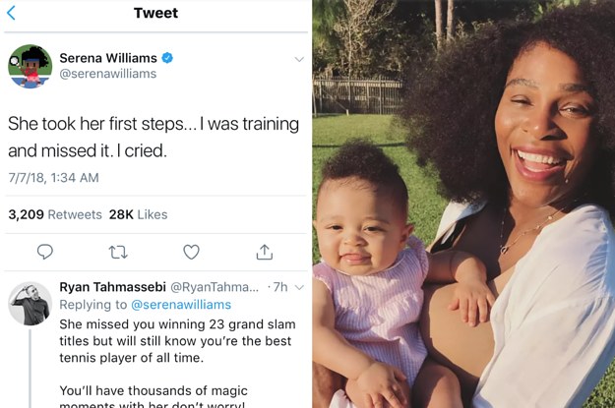Viewport: 615px width, 408px height.
Task: Tap the 7/7/18, 1:34 AM timestamp
Action: click(53, 178)
